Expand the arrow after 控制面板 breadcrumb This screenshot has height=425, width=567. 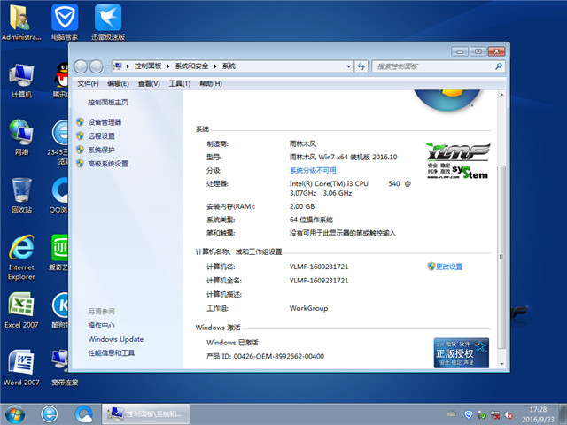coord(168,66)
